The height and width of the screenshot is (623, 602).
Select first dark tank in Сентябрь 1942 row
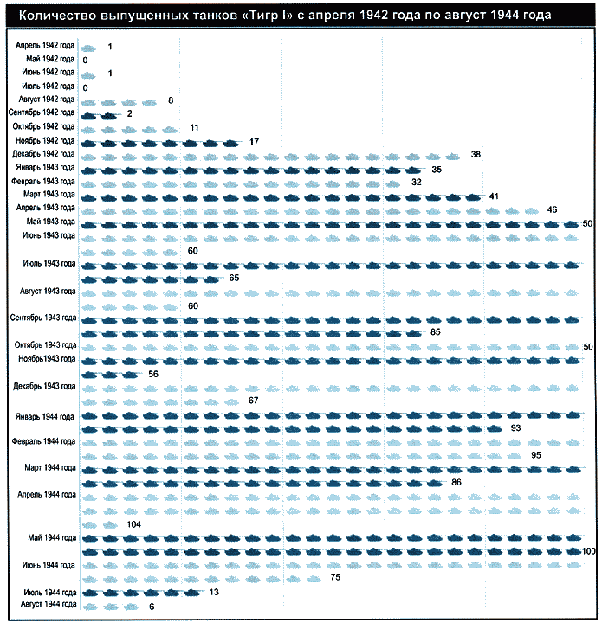point(88,115)
